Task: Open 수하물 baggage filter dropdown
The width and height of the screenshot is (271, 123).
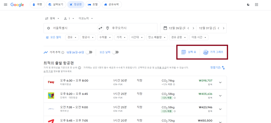Action: pos(105,37)
